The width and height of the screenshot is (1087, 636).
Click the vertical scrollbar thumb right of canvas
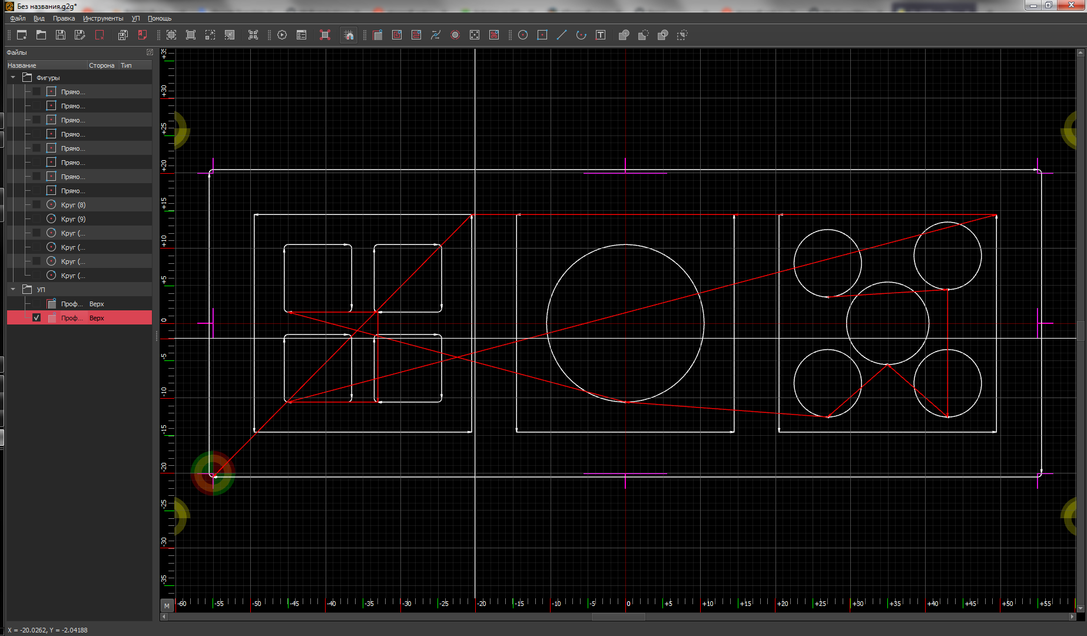click(1081, 331)
